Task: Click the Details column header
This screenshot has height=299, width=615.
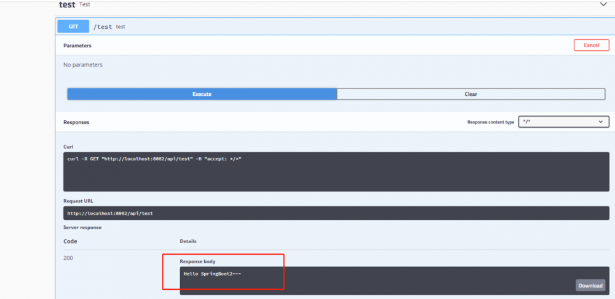Action: click(188, 241)
